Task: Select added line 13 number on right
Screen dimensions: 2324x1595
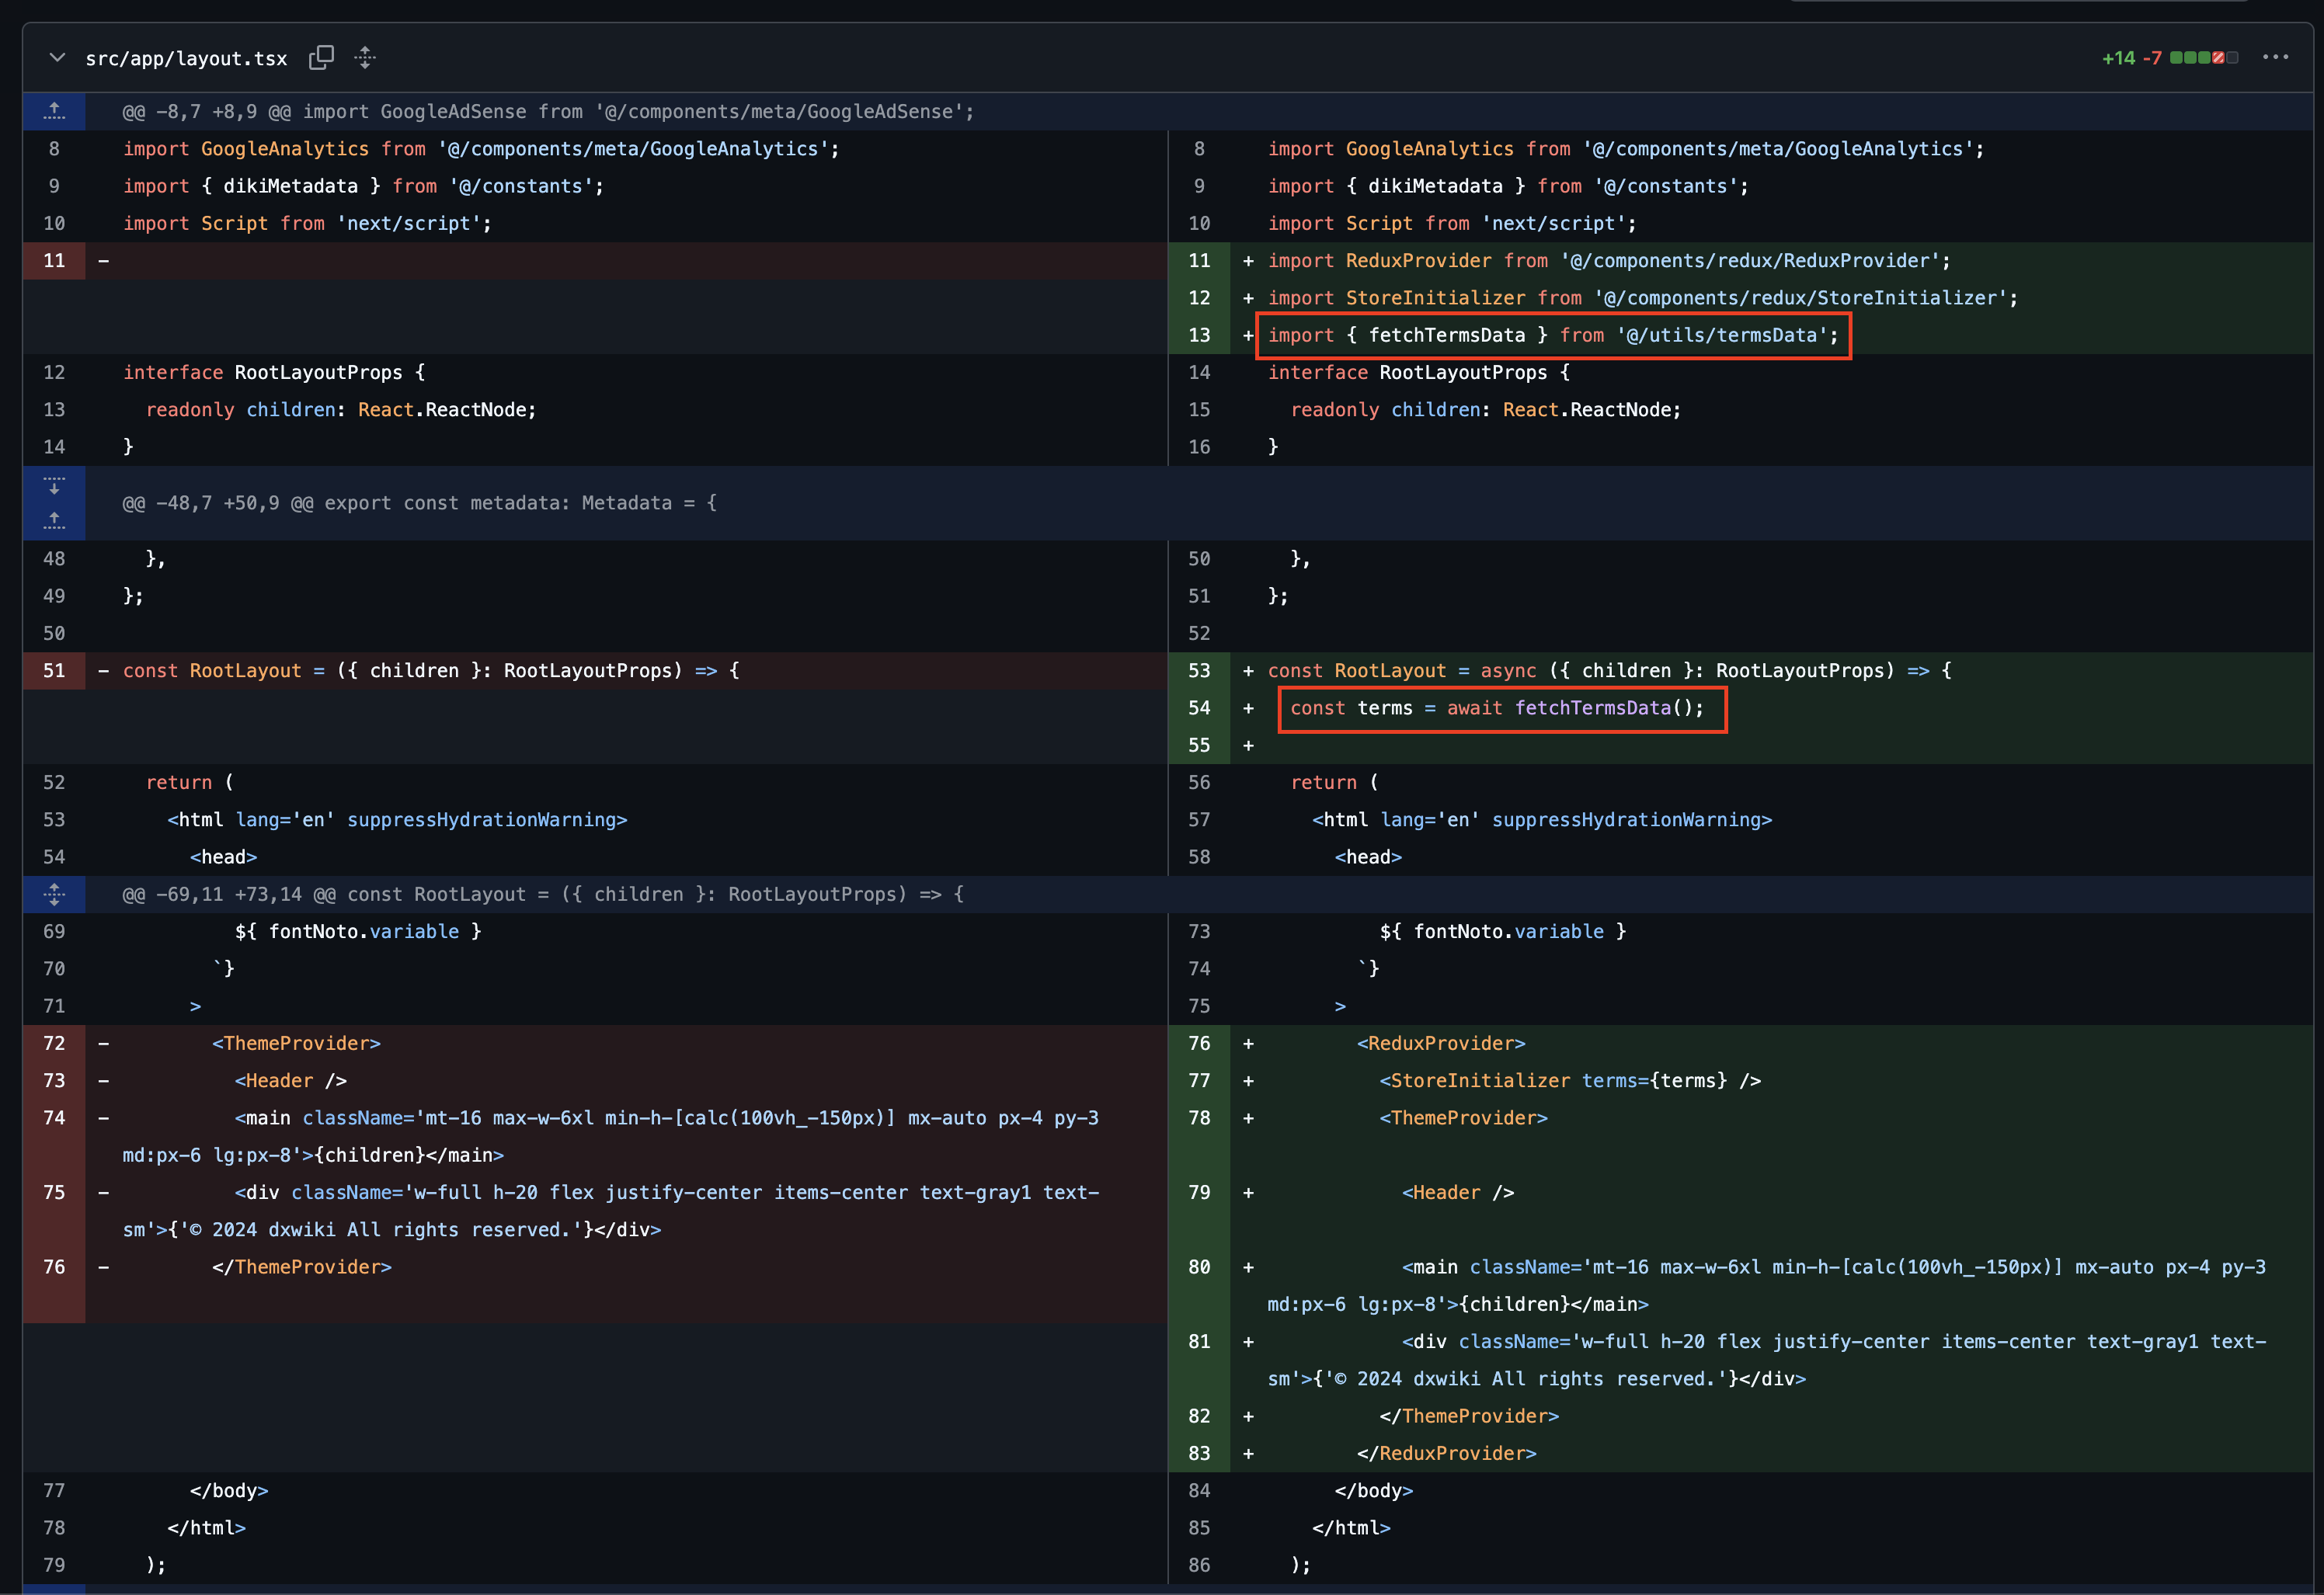Action: tap(1199, 336)
